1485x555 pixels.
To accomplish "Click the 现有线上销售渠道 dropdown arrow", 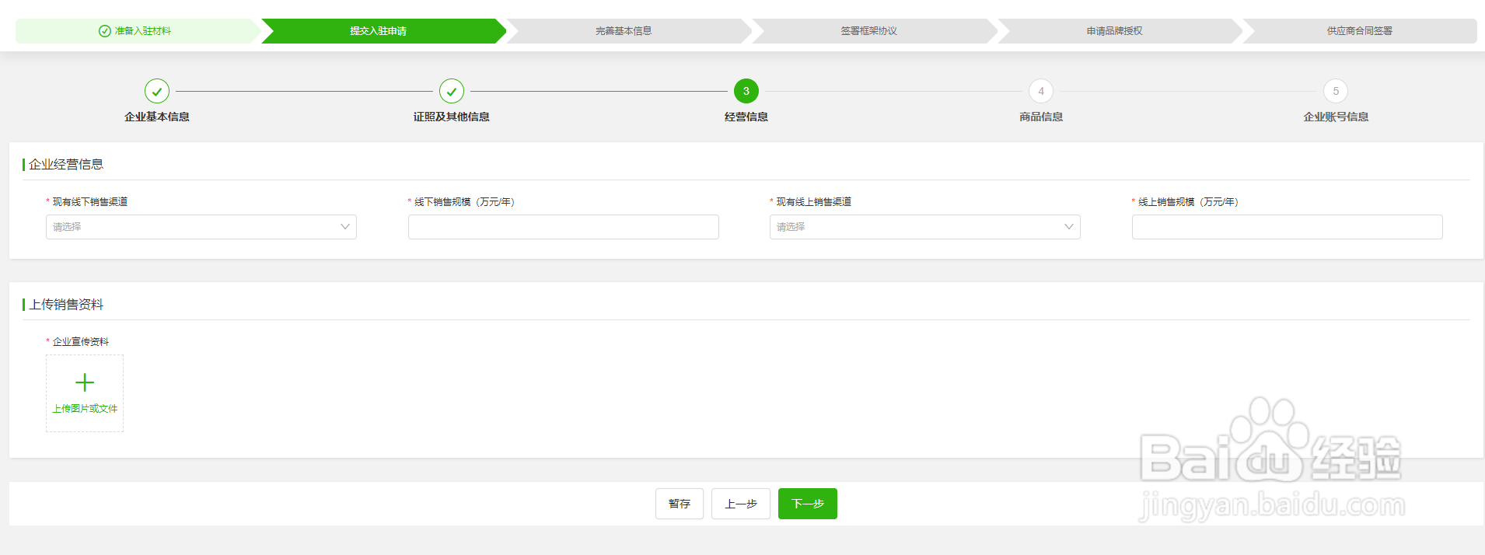I will (x=1069, y=227).
